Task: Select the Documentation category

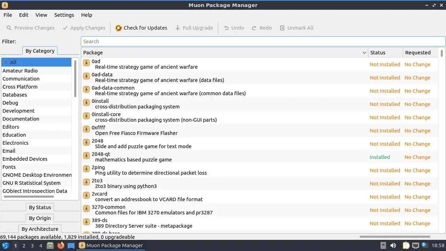Action: tap(36, 119)
